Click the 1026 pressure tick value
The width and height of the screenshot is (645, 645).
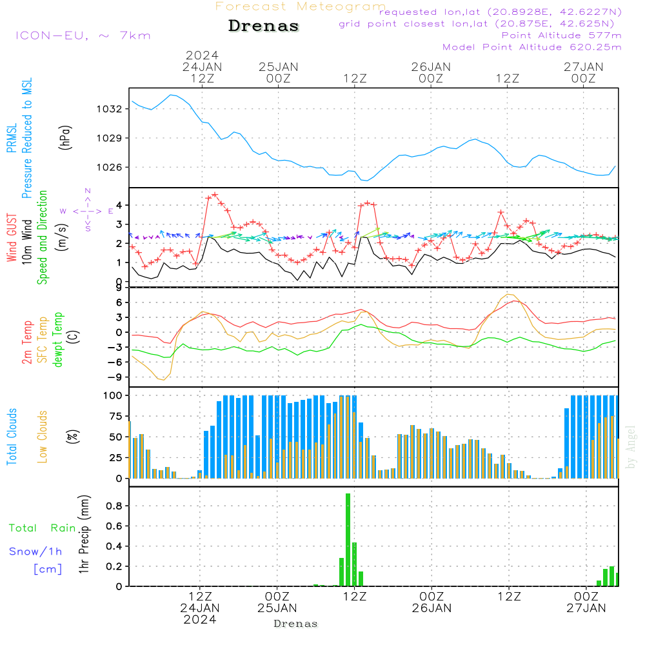tap(109, 168)
